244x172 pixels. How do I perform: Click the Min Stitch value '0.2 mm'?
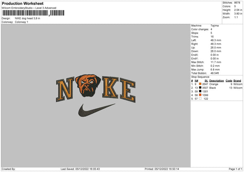pos(215,66)
